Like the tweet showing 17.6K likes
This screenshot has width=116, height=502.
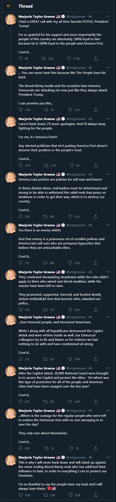point(69,59)
